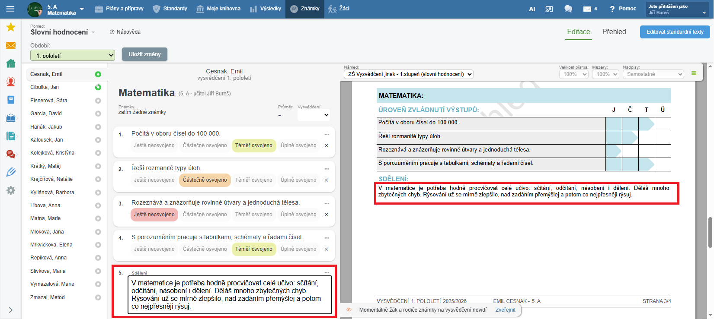Go to the home icon in sidebar
The height and width of the screenshot is (319, 714).
coord(11,63)
